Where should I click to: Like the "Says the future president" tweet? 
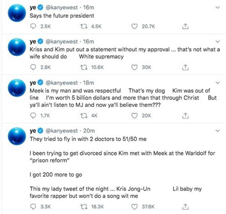[135, 27]
